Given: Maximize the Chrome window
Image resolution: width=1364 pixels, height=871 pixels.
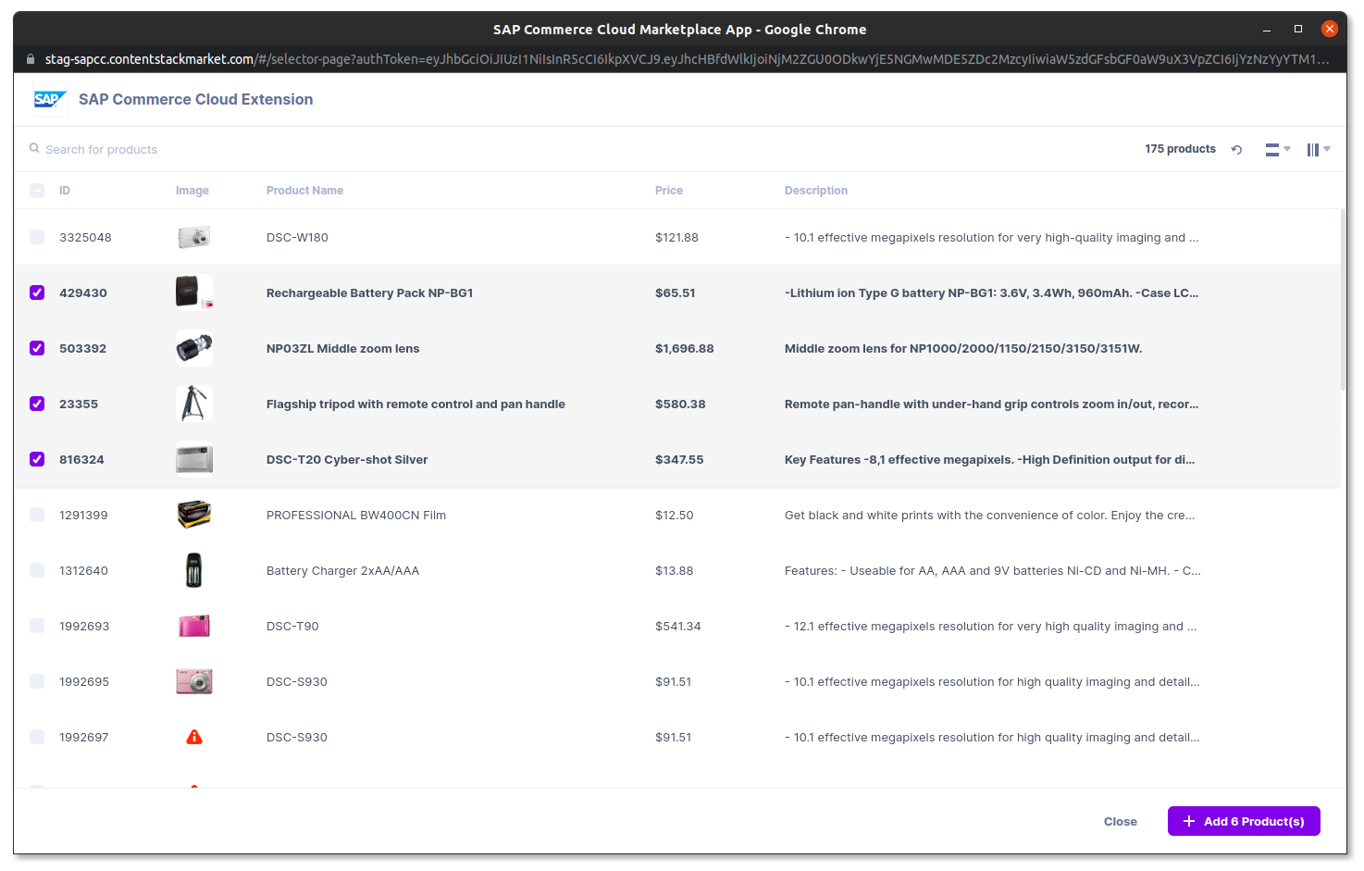Looking at the screenshot, I should click(1298, 30).
